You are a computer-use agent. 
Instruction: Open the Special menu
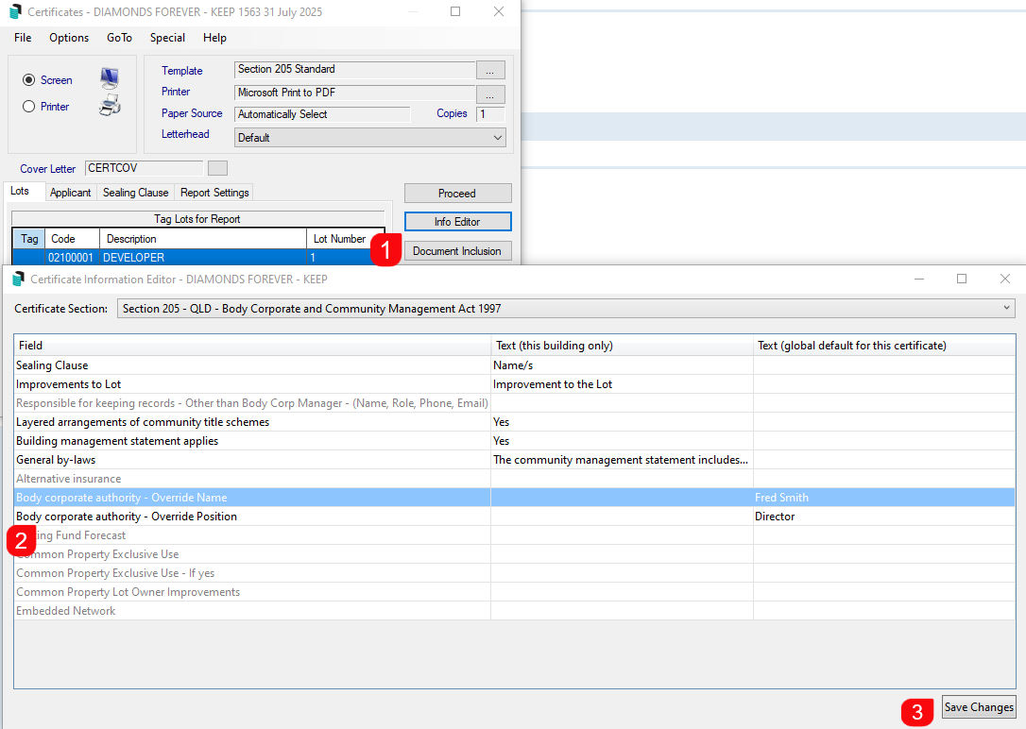coord(167,38)
